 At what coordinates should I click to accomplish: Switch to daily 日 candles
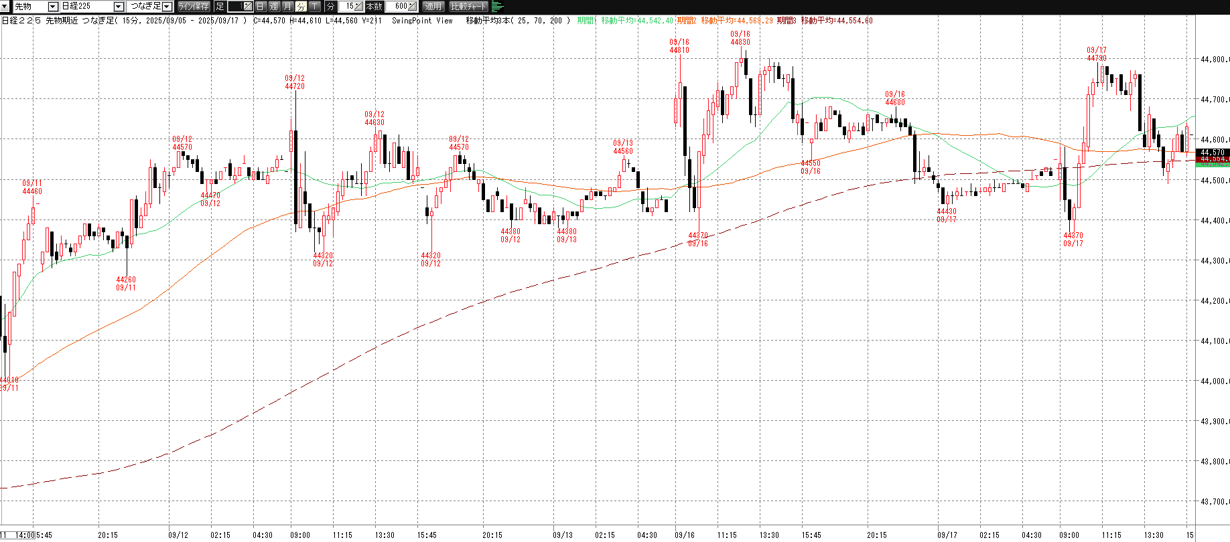click(261, 7)
